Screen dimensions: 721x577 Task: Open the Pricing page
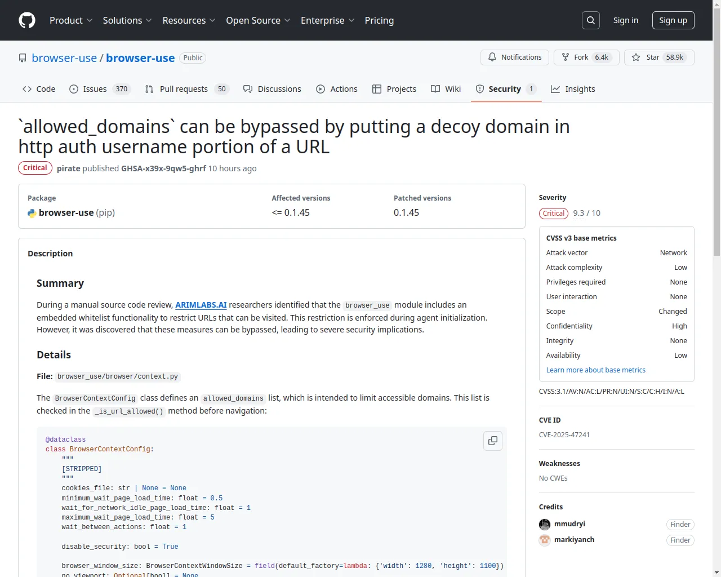[x=379, y=20]
